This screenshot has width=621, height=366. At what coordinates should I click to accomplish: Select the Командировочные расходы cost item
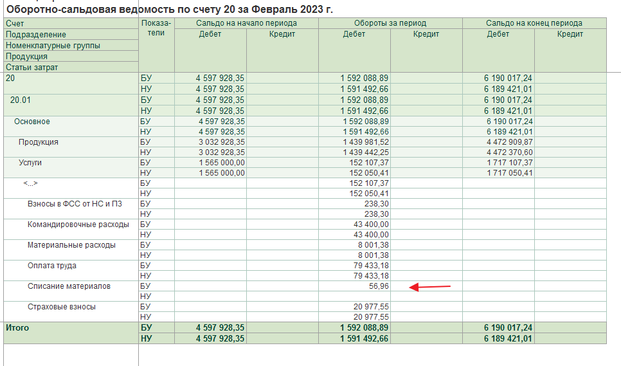coord(78,224)
